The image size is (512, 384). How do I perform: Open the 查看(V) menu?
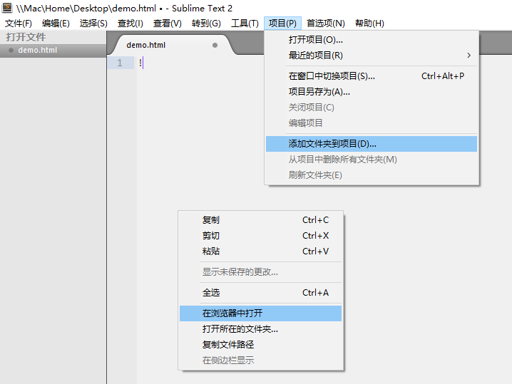pyautogui.click(x=168, y=24)
